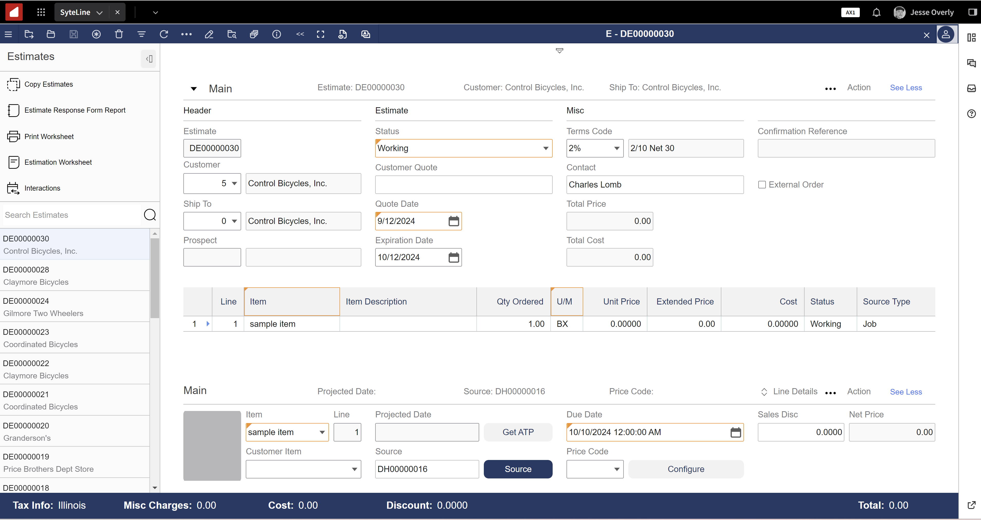The image size is (981, 520).
Task: Click the Delete trash icon in toolbar
Action: [119, 34]
